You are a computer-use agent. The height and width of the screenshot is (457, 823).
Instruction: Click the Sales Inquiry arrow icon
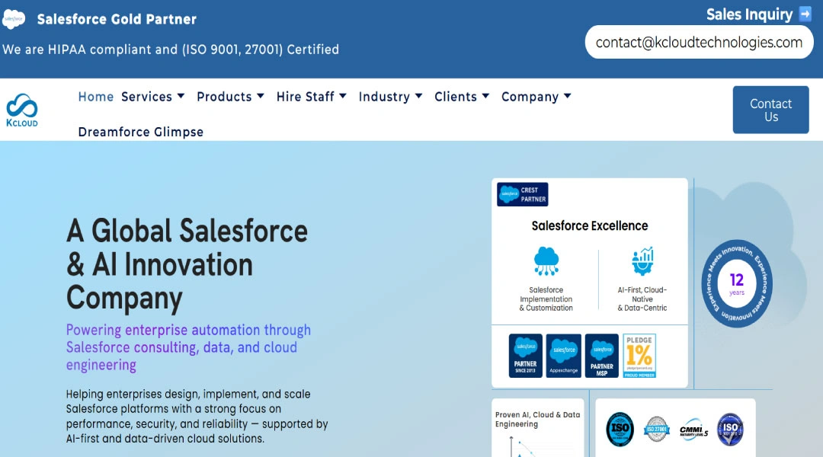click(x=805, y=14)
